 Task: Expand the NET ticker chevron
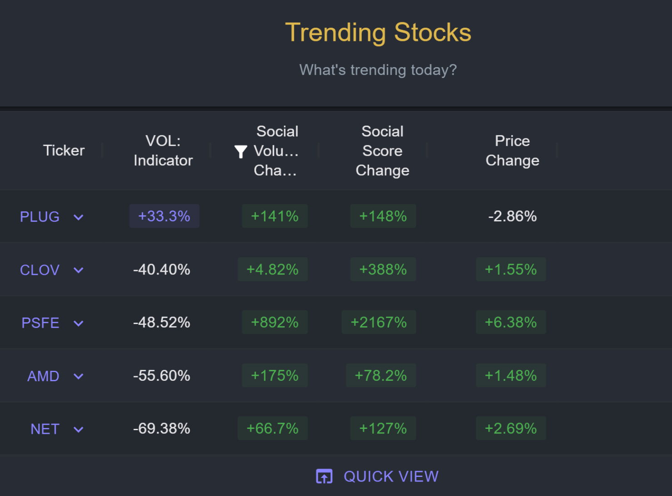click(79, 430)
